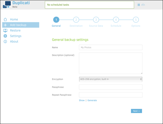This screenshot has width=163, height=124.
Task: Click the Duplicati logo icon
Action: pyautogui.click(x=7, y=5)
